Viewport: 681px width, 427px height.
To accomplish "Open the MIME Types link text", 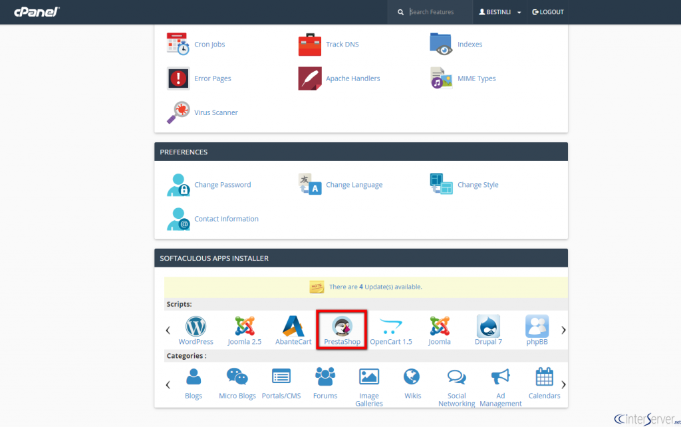I will click(476, 78).
